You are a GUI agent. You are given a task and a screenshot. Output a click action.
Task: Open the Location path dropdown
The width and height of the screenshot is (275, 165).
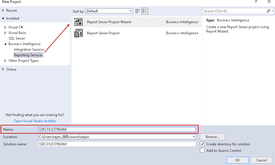194,137
